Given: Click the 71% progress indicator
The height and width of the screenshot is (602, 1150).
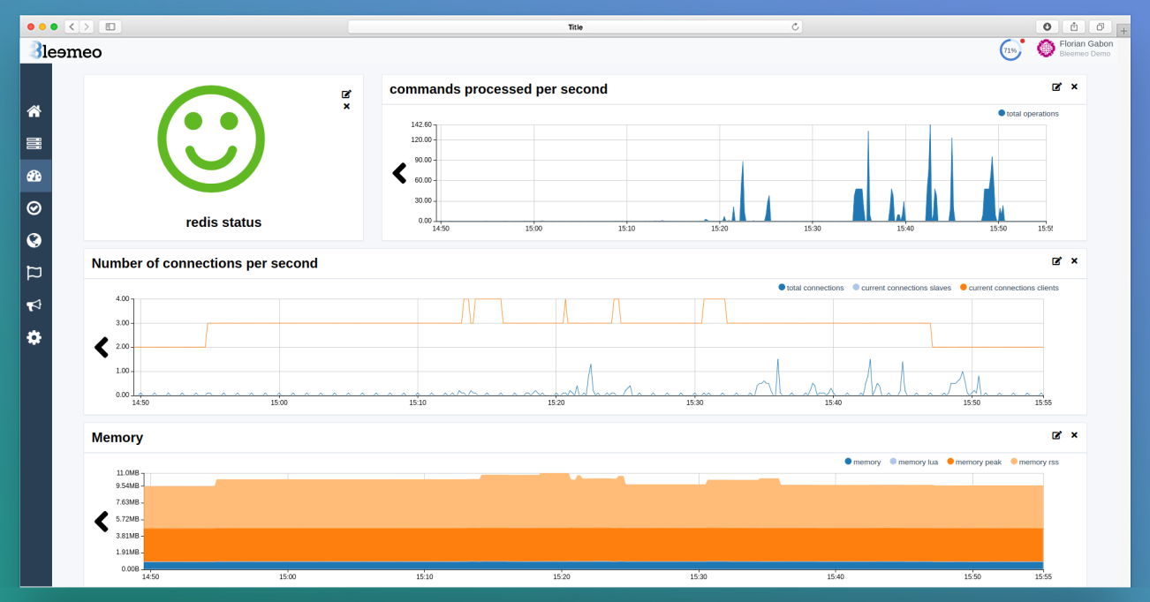Looking at the screenshot, I should [x=1010, y=49].
